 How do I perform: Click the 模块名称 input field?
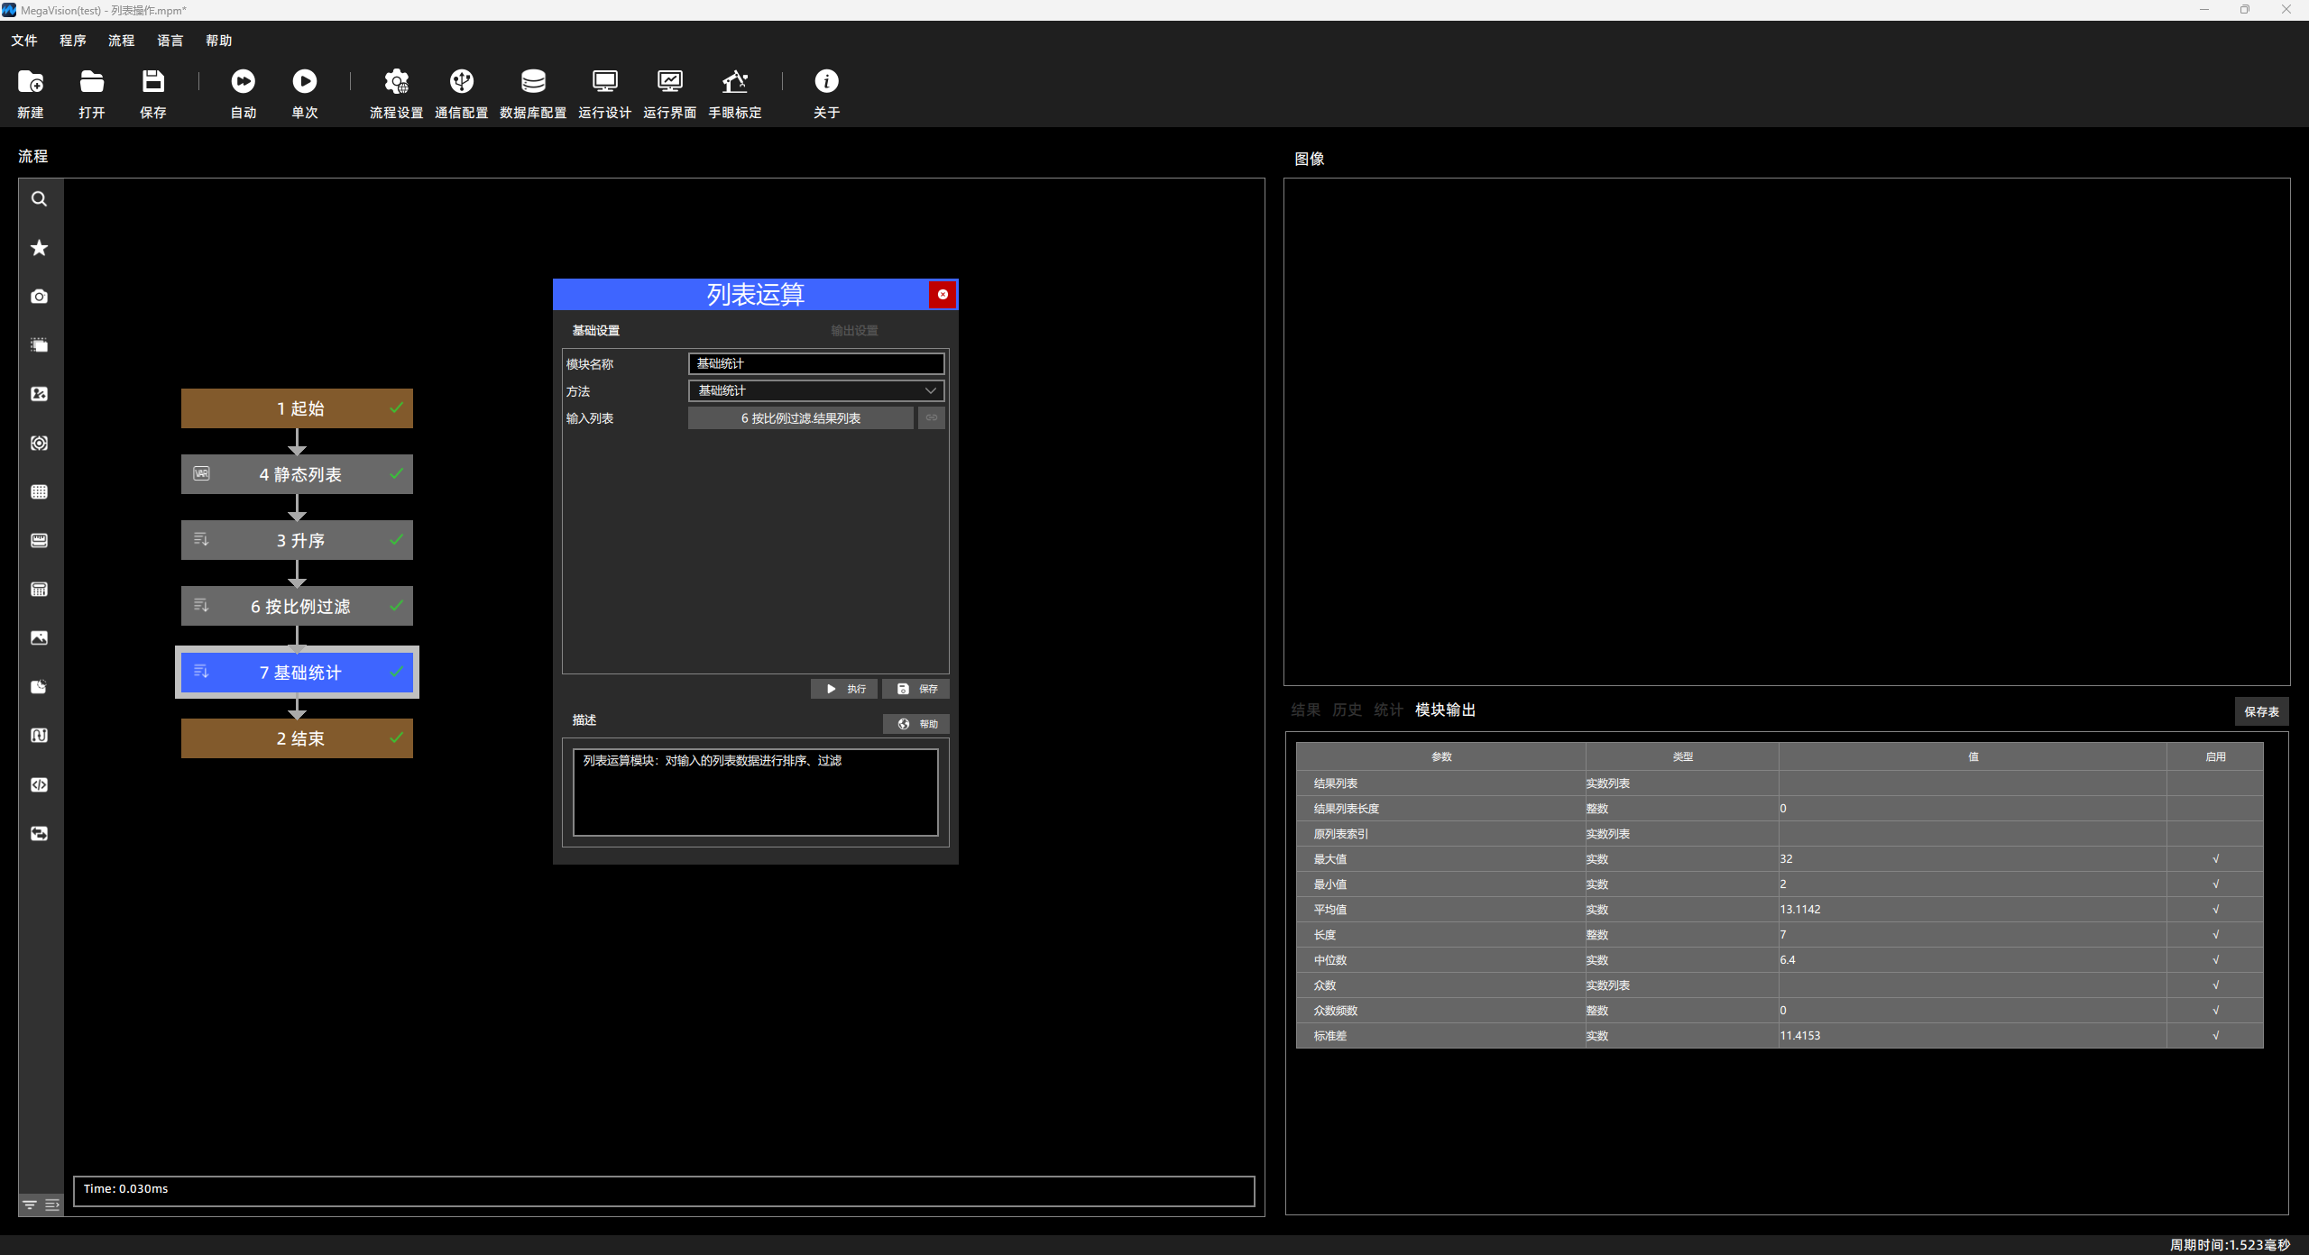pos(816,363)
